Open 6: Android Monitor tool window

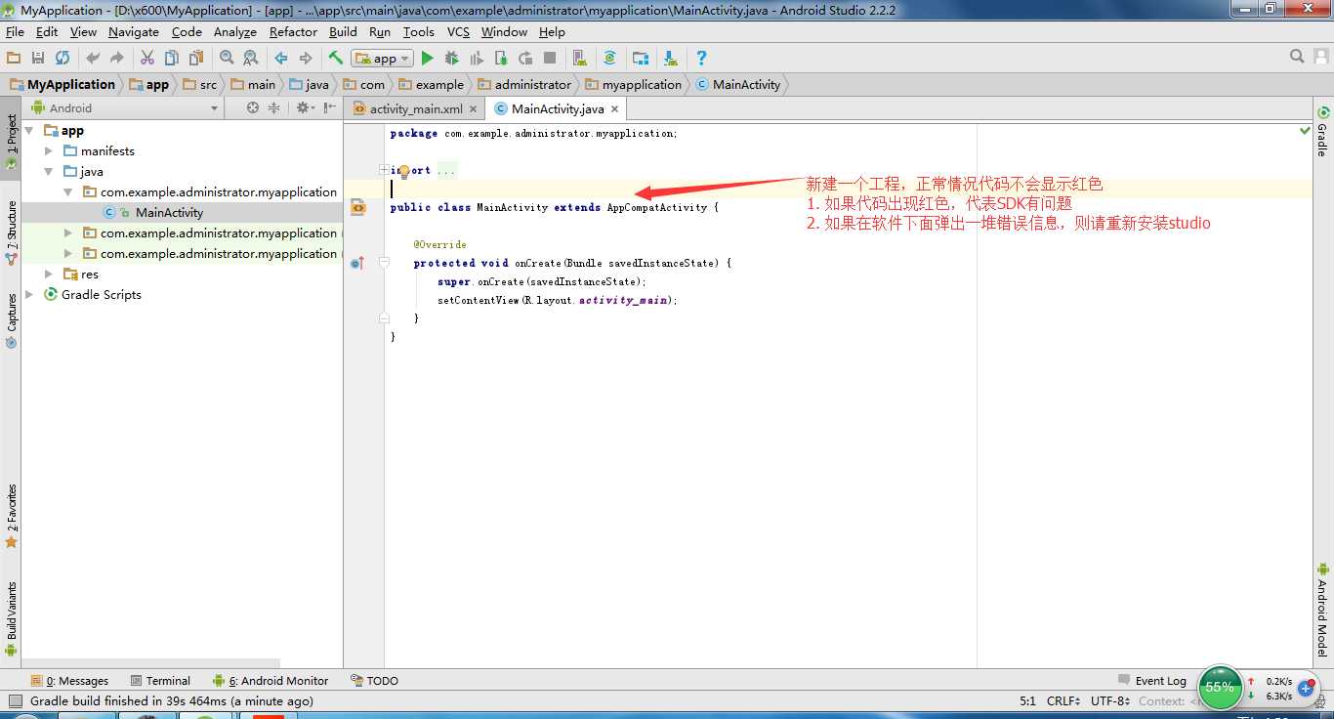click(271, 681)
